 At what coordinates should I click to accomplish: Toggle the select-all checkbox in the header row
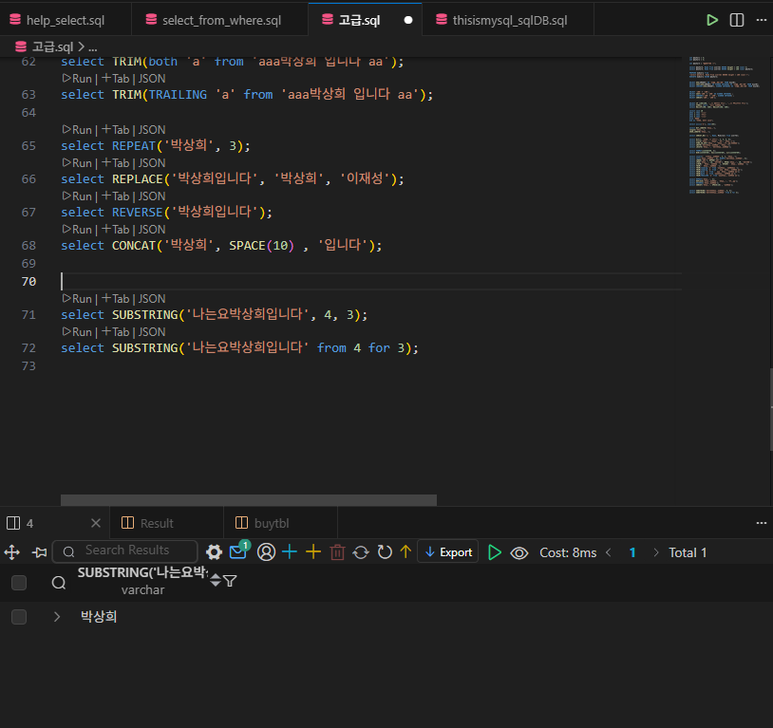(19, 583)
